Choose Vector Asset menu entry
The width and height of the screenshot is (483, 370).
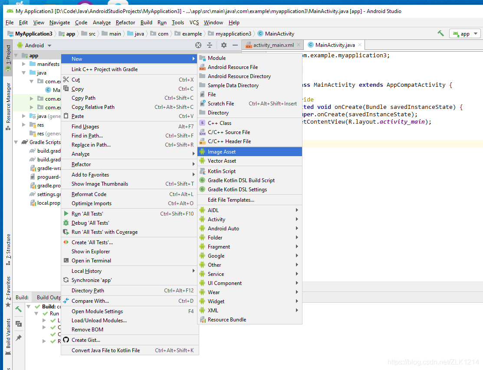[x=250, y=160]
